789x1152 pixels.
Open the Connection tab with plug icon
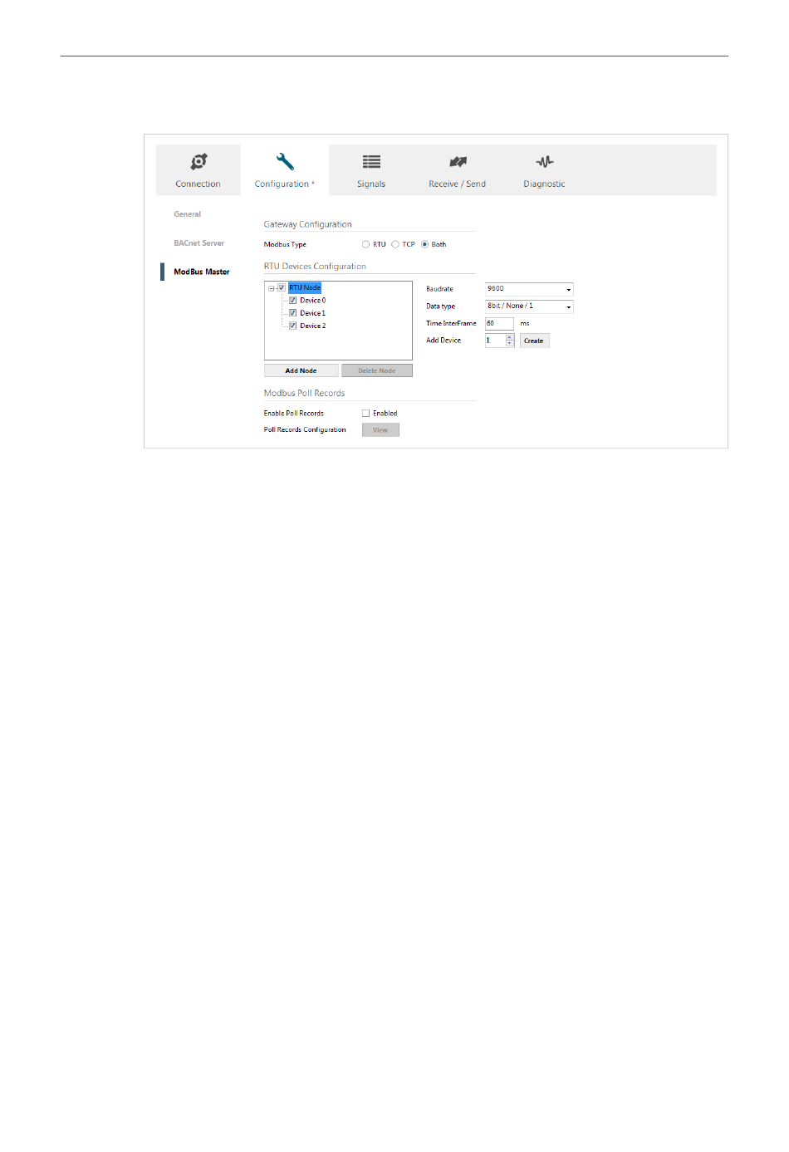[x=198, y=170]
